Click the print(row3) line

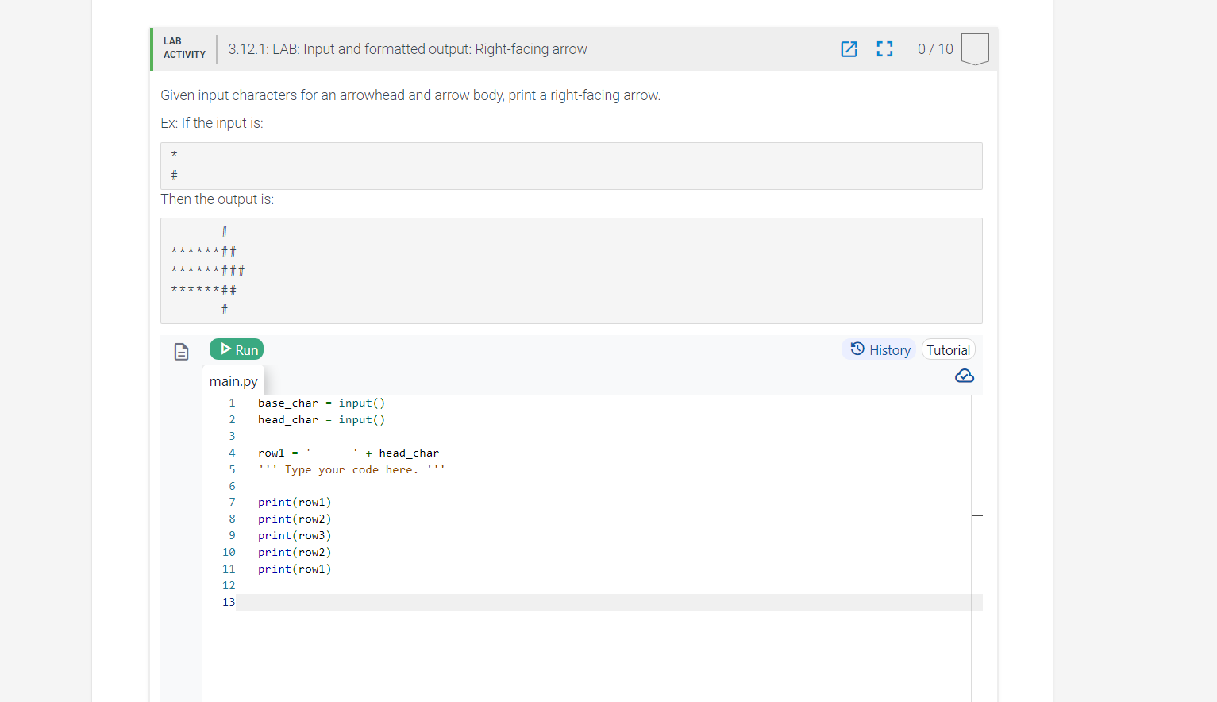pyautogui.click(x=295, y=536)
